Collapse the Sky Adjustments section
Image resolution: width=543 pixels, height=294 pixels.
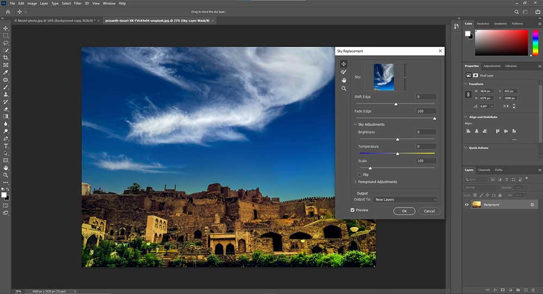355,124
